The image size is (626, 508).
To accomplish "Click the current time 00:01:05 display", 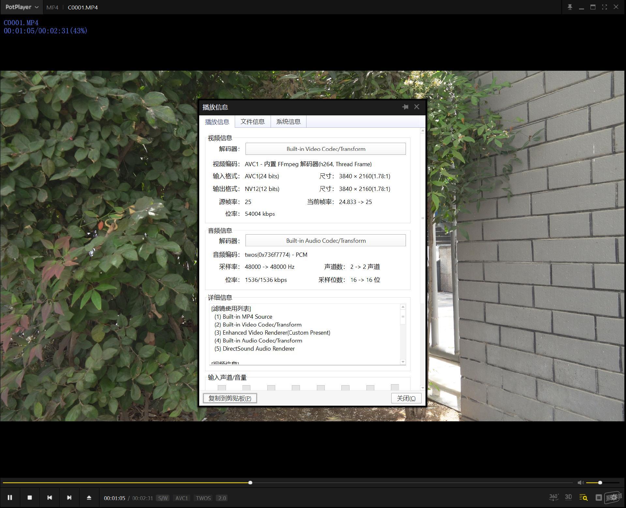I will coord(114,498).
